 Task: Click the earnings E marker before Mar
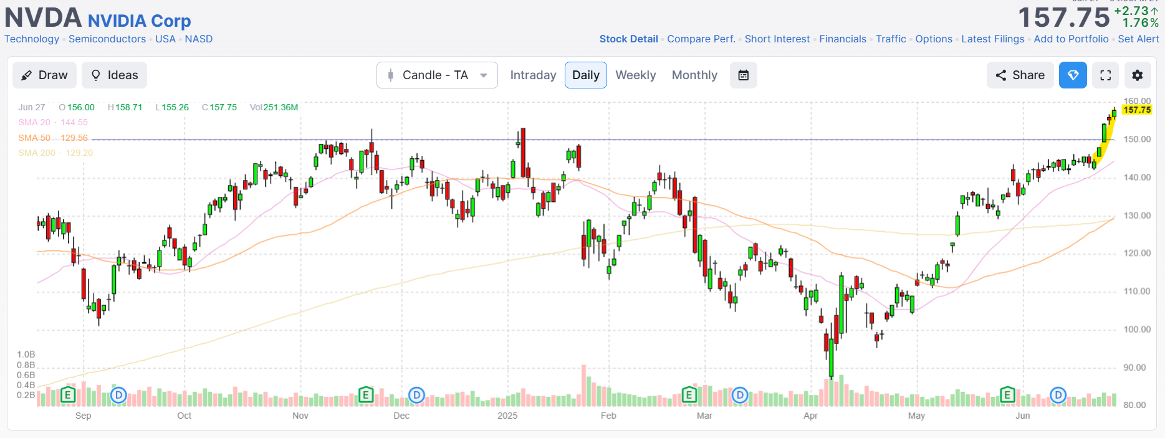click(x=689, y=394)
